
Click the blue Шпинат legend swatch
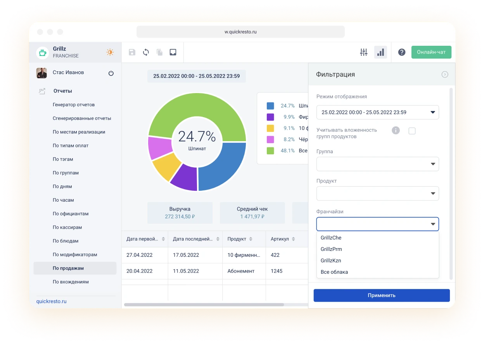[x=270, y=106]
